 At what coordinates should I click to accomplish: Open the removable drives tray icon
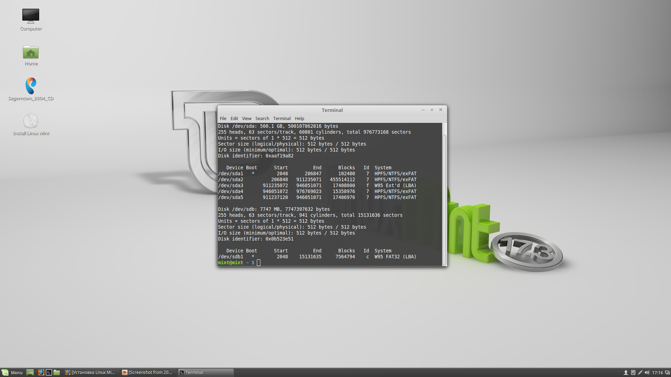[633, 372]
